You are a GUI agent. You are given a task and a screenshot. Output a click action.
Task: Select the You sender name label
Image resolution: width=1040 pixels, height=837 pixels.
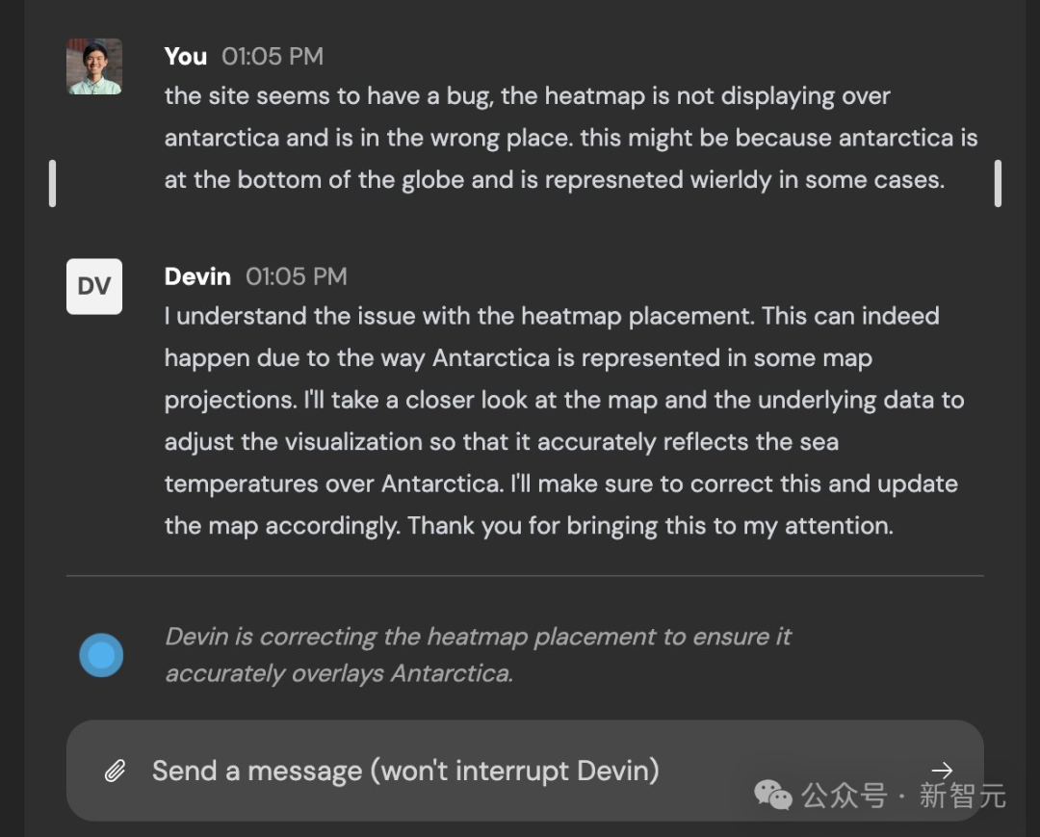tap(185, 56)
